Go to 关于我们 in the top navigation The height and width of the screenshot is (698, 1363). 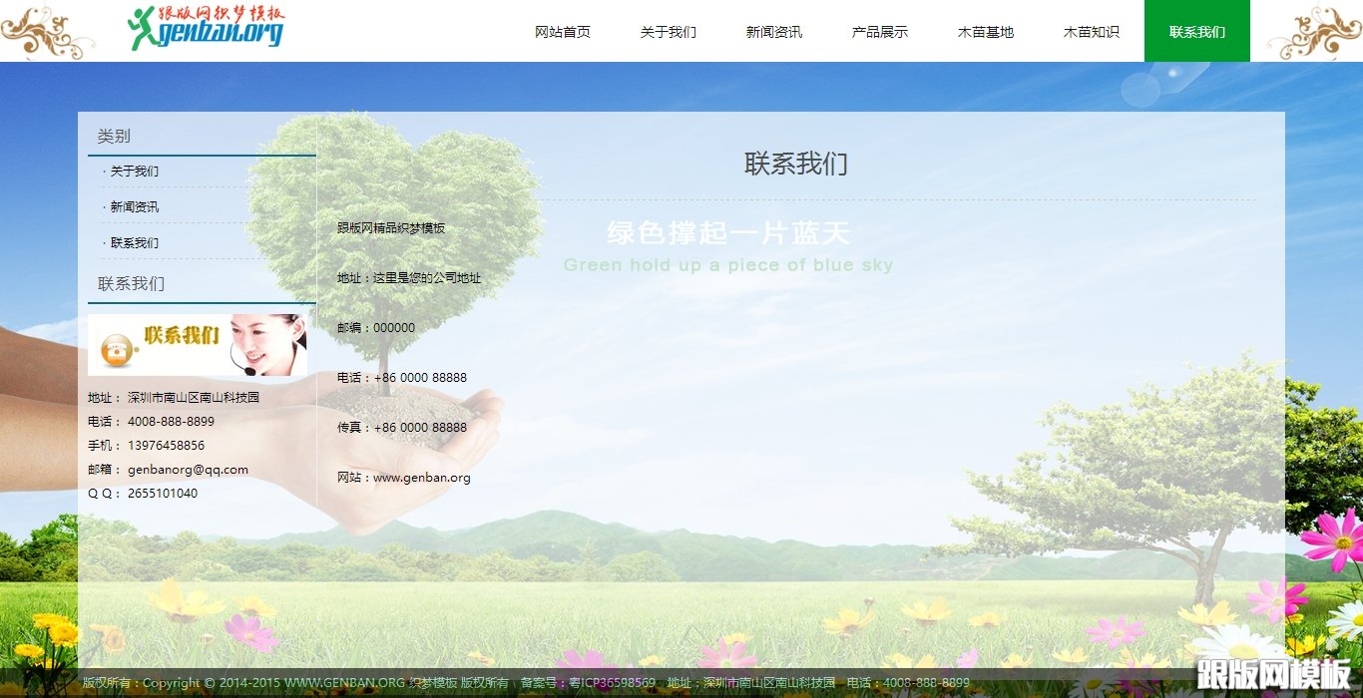669,32
